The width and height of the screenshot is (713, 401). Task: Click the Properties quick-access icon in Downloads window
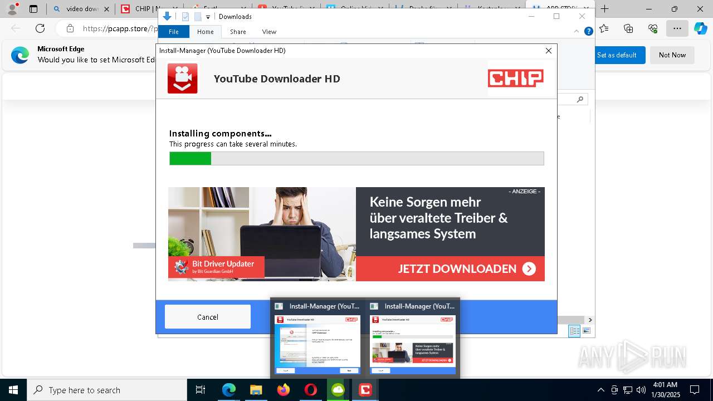point(185,17)
